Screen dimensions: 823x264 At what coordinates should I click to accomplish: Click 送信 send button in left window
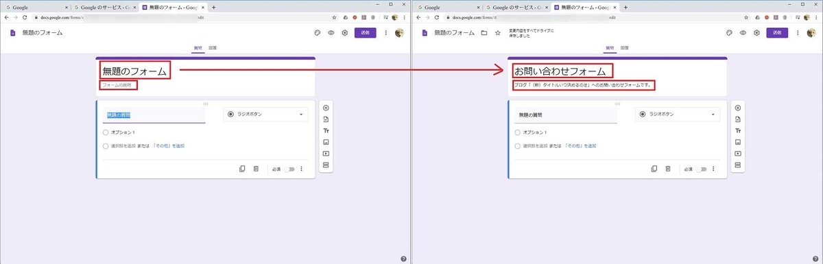tap(365, 33)
